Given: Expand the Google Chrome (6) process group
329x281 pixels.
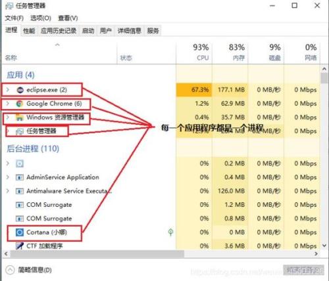Looking at the screenshot, I should tap(8, 103).
